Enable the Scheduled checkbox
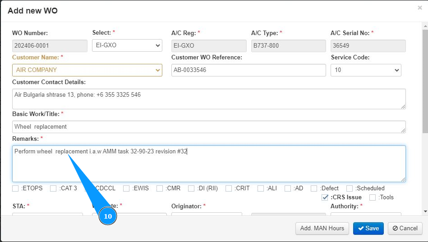The height and width of the screenshot is (242, 428). 350,188
